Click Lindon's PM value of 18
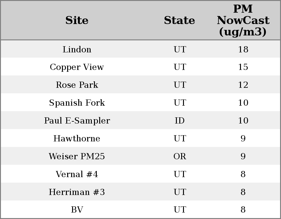 point(243,49)
